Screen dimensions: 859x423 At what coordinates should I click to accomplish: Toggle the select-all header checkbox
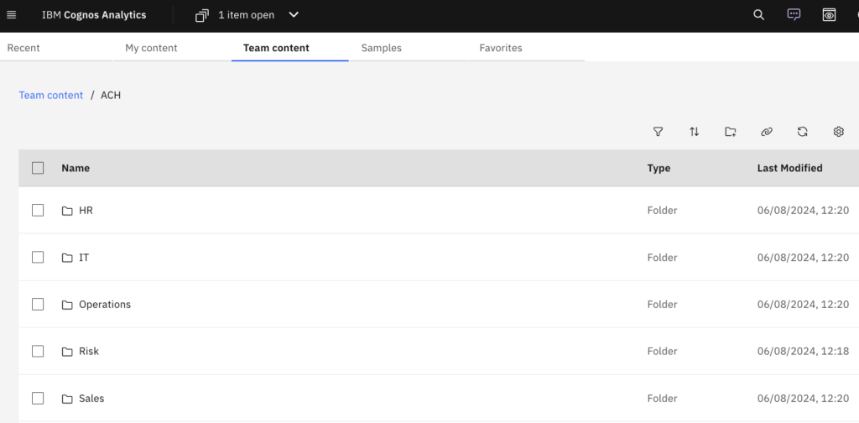tap(38, 168)
